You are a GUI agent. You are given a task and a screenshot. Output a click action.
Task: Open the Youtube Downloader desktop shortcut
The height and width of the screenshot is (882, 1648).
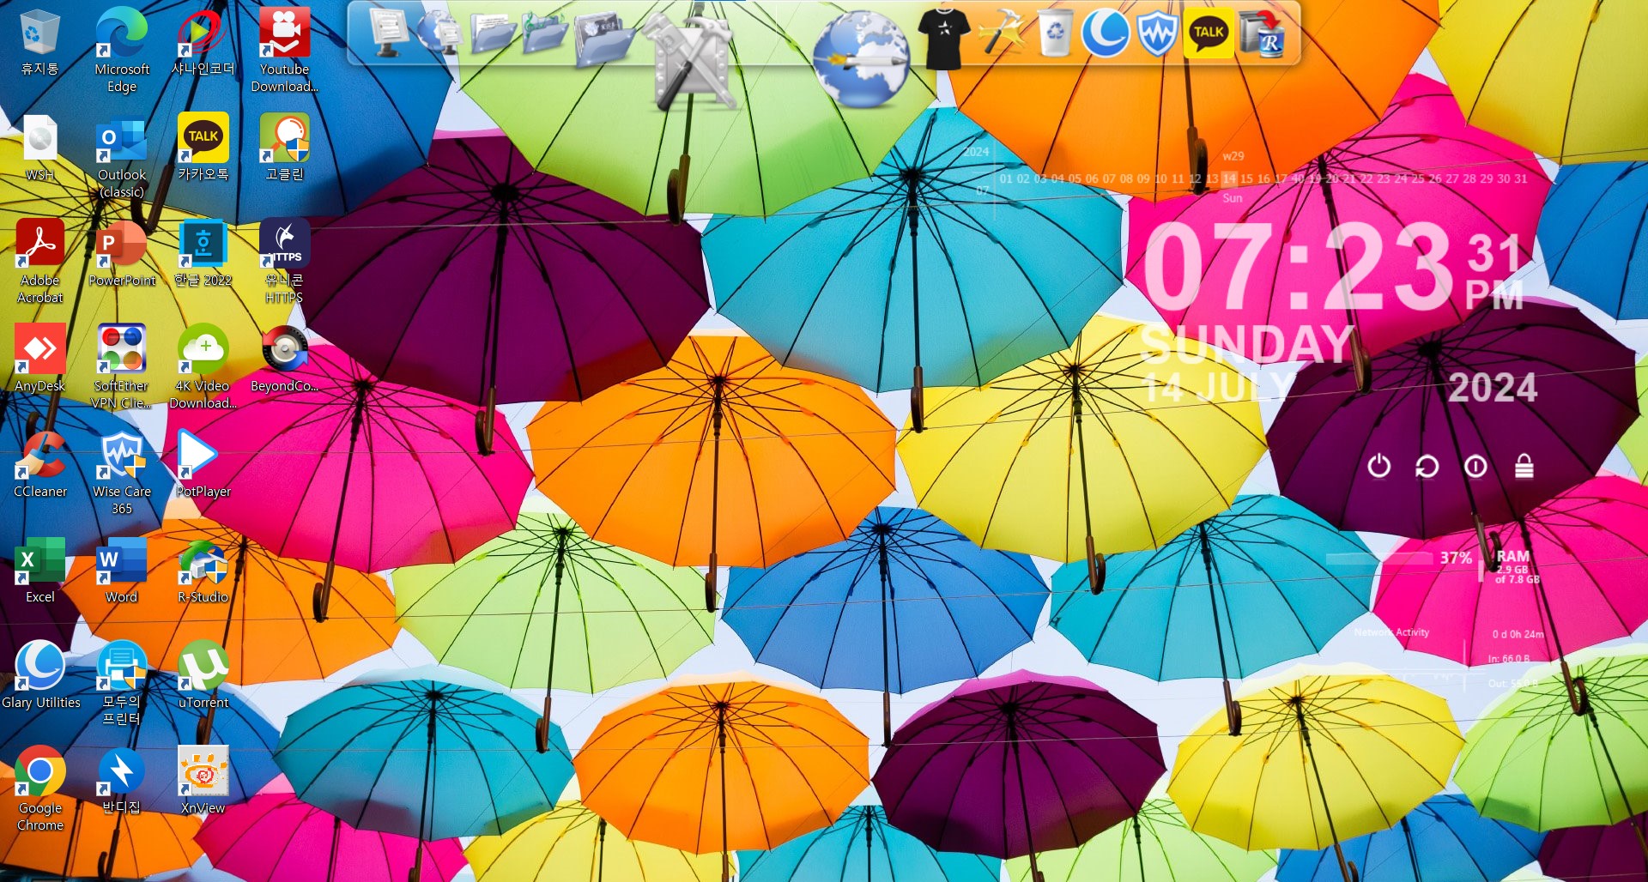pyautogui.click(x=285, y=50)
